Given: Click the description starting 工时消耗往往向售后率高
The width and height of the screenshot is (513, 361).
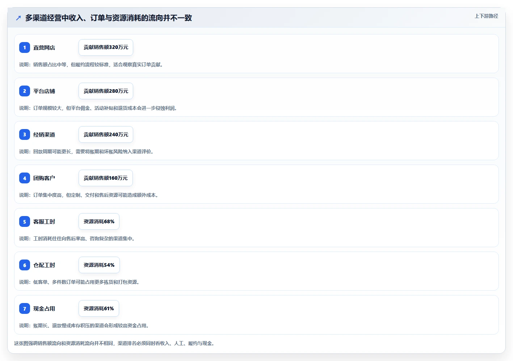Looking at the screenshot, I should tap(77, 238).
